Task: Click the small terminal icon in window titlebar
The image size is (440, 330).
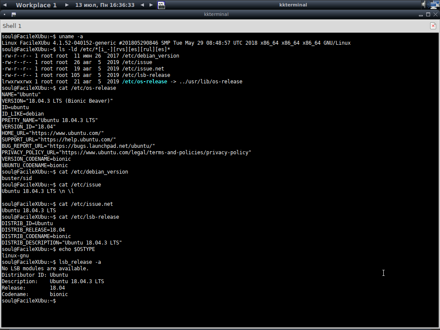Action: [x=13, y=14]
